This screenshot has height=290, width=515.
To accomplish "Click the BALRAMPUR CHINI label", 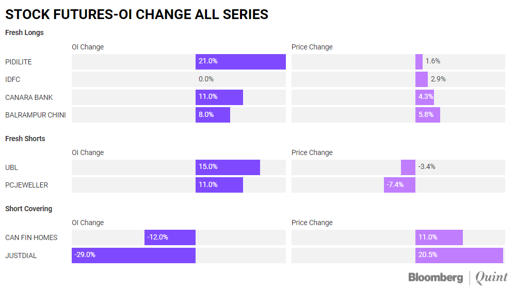I will click(x=35, y=115).
